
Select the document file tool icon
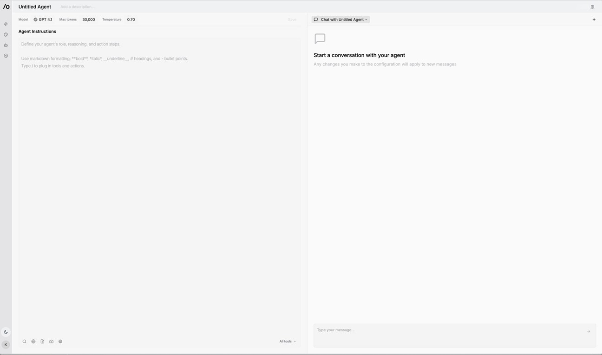tap(42, 342)
